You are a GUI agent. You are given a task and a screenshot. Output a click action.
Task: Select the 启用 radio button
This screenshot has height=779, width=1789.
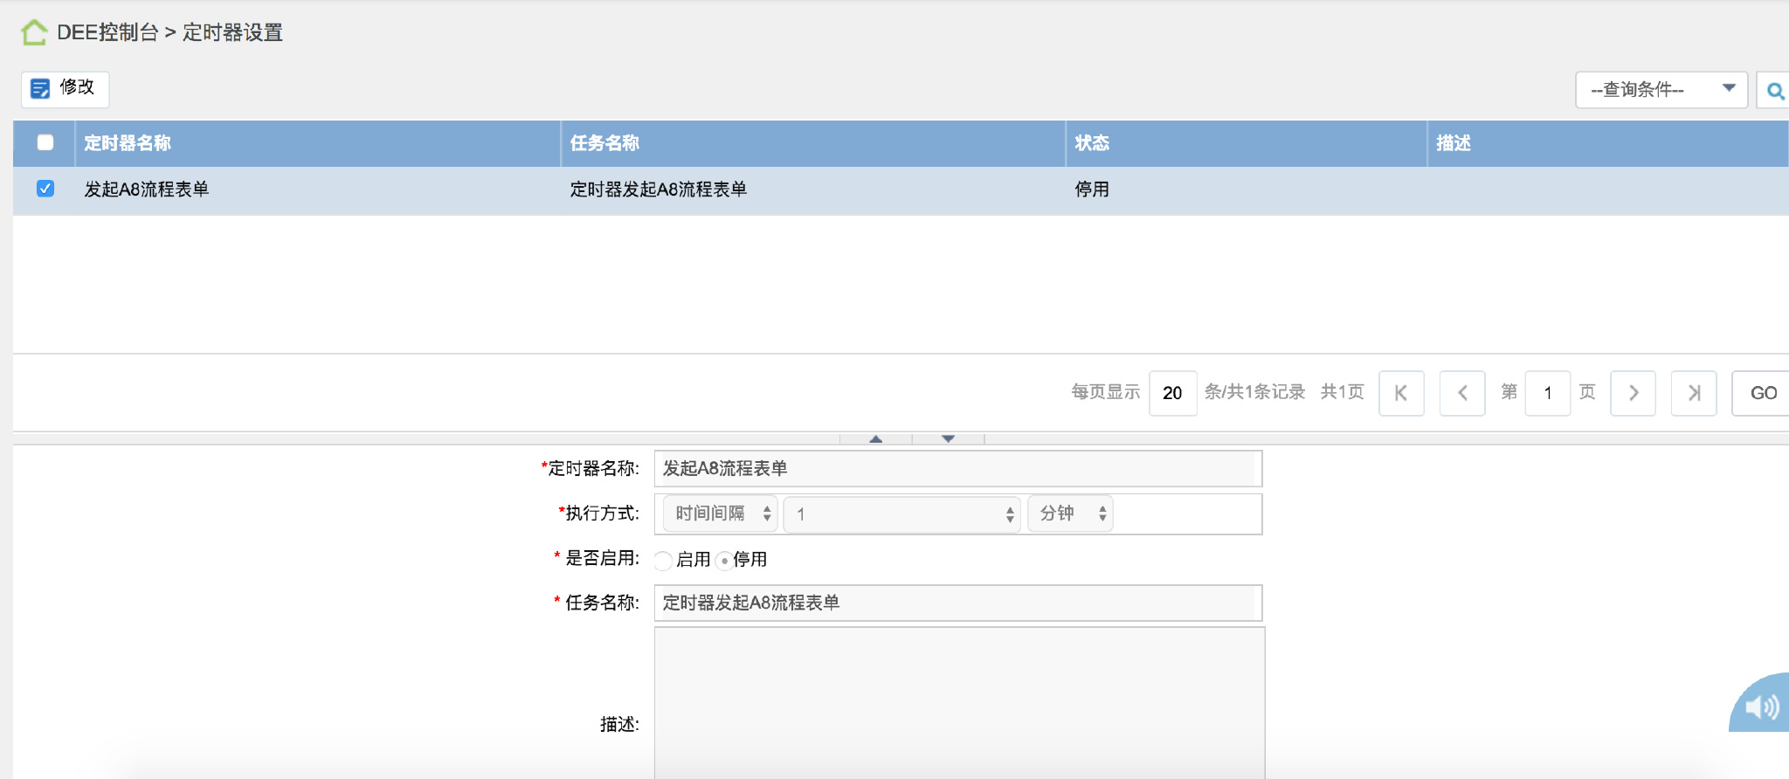click(664, 560)
